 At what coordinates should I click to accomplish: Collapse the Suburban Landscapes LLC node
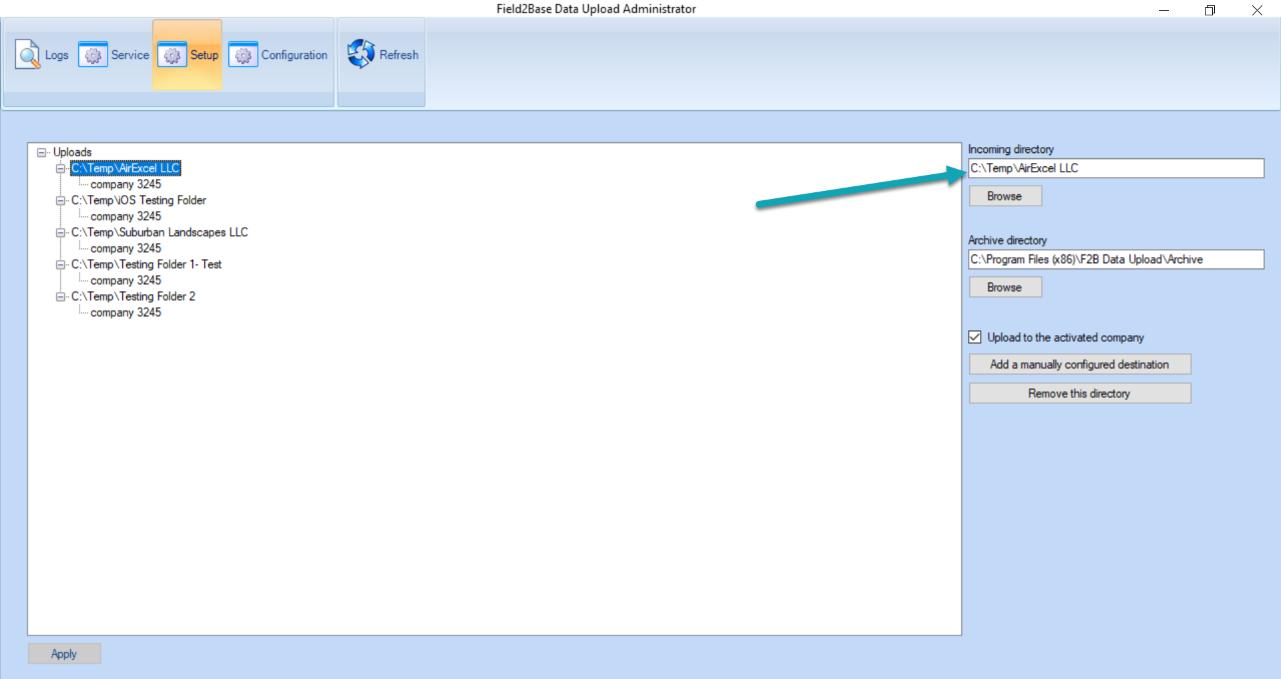click(x=60, y=232)
